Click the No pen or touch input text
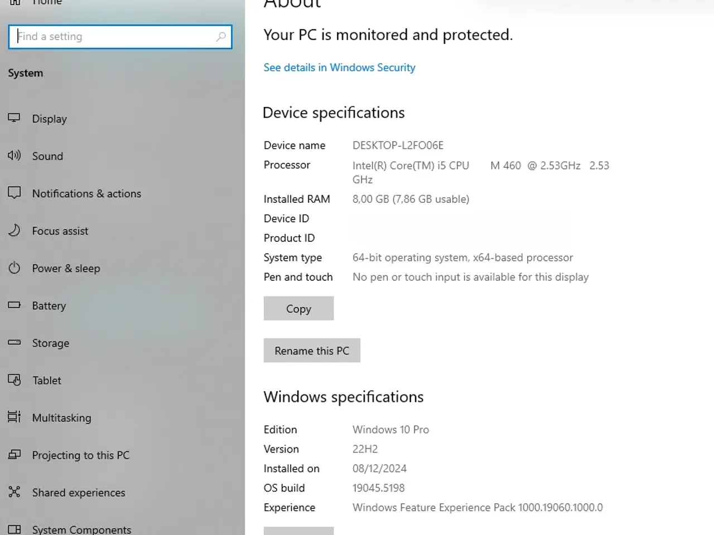 (470, 277)
